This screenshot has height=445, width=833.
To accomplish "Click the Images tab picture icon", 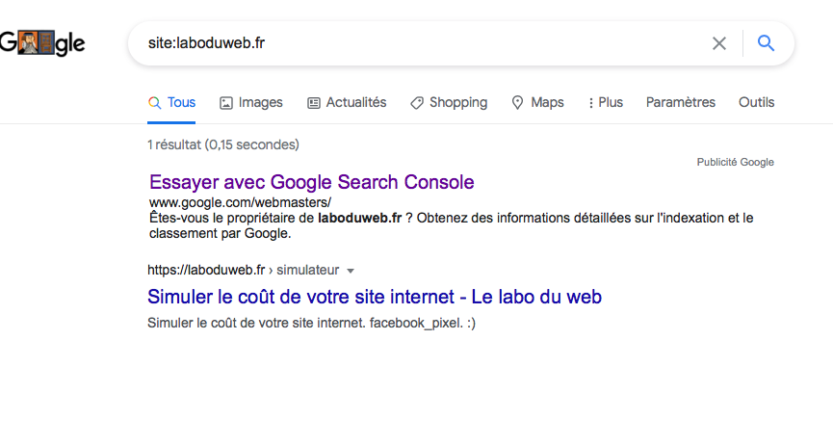I will pos(226,103).
